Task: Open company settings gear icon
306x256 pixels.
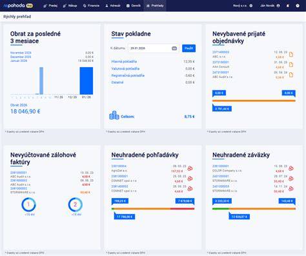Action: tap(251, 6)
